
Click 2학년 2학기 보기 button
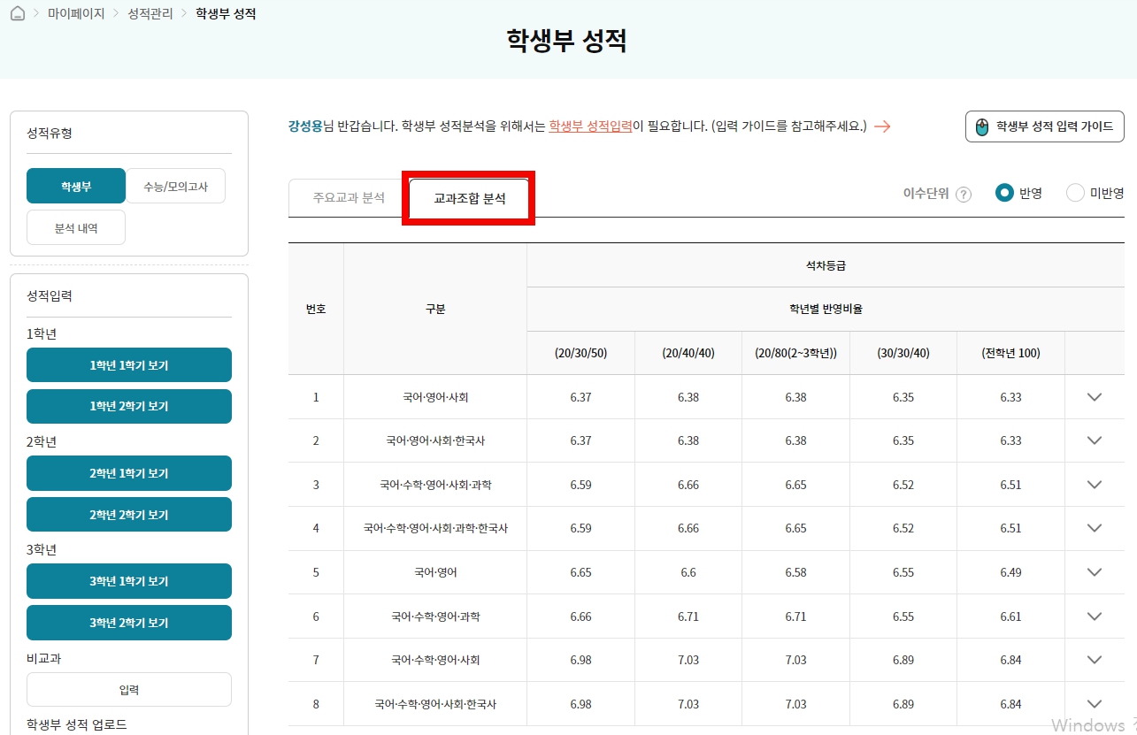click(x=129, y=515)
